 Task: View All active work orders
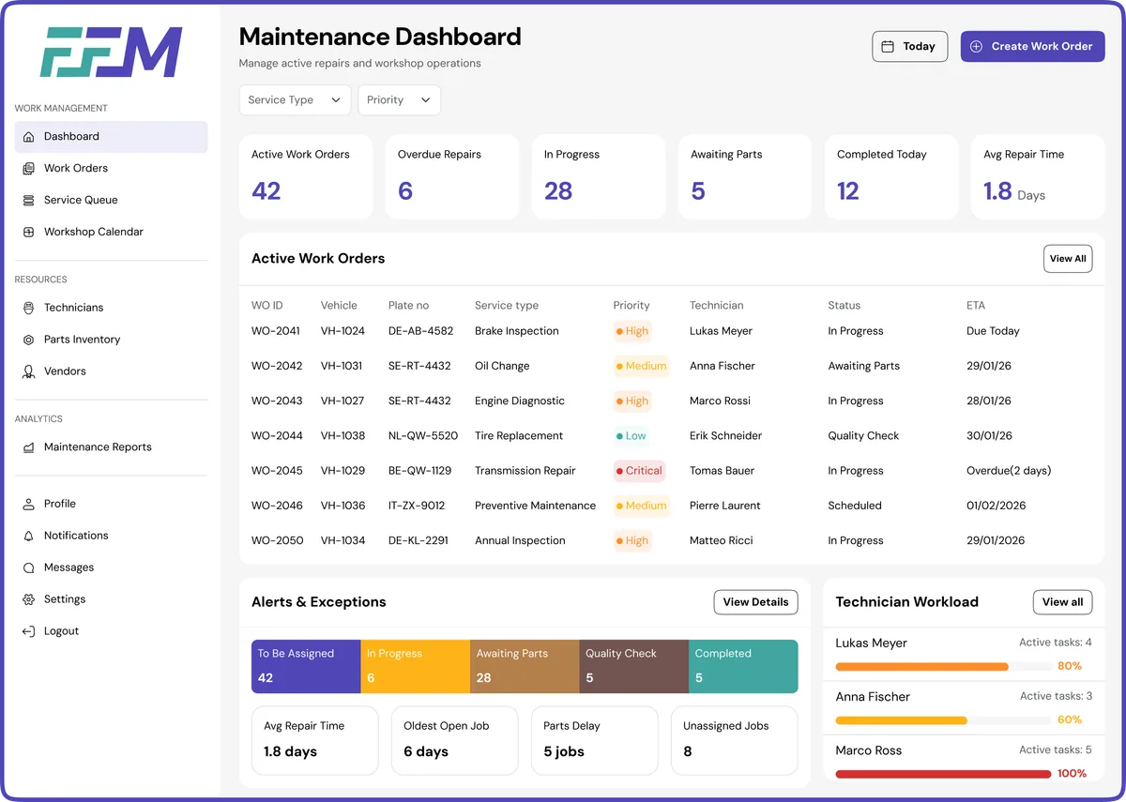point(1068,258)
